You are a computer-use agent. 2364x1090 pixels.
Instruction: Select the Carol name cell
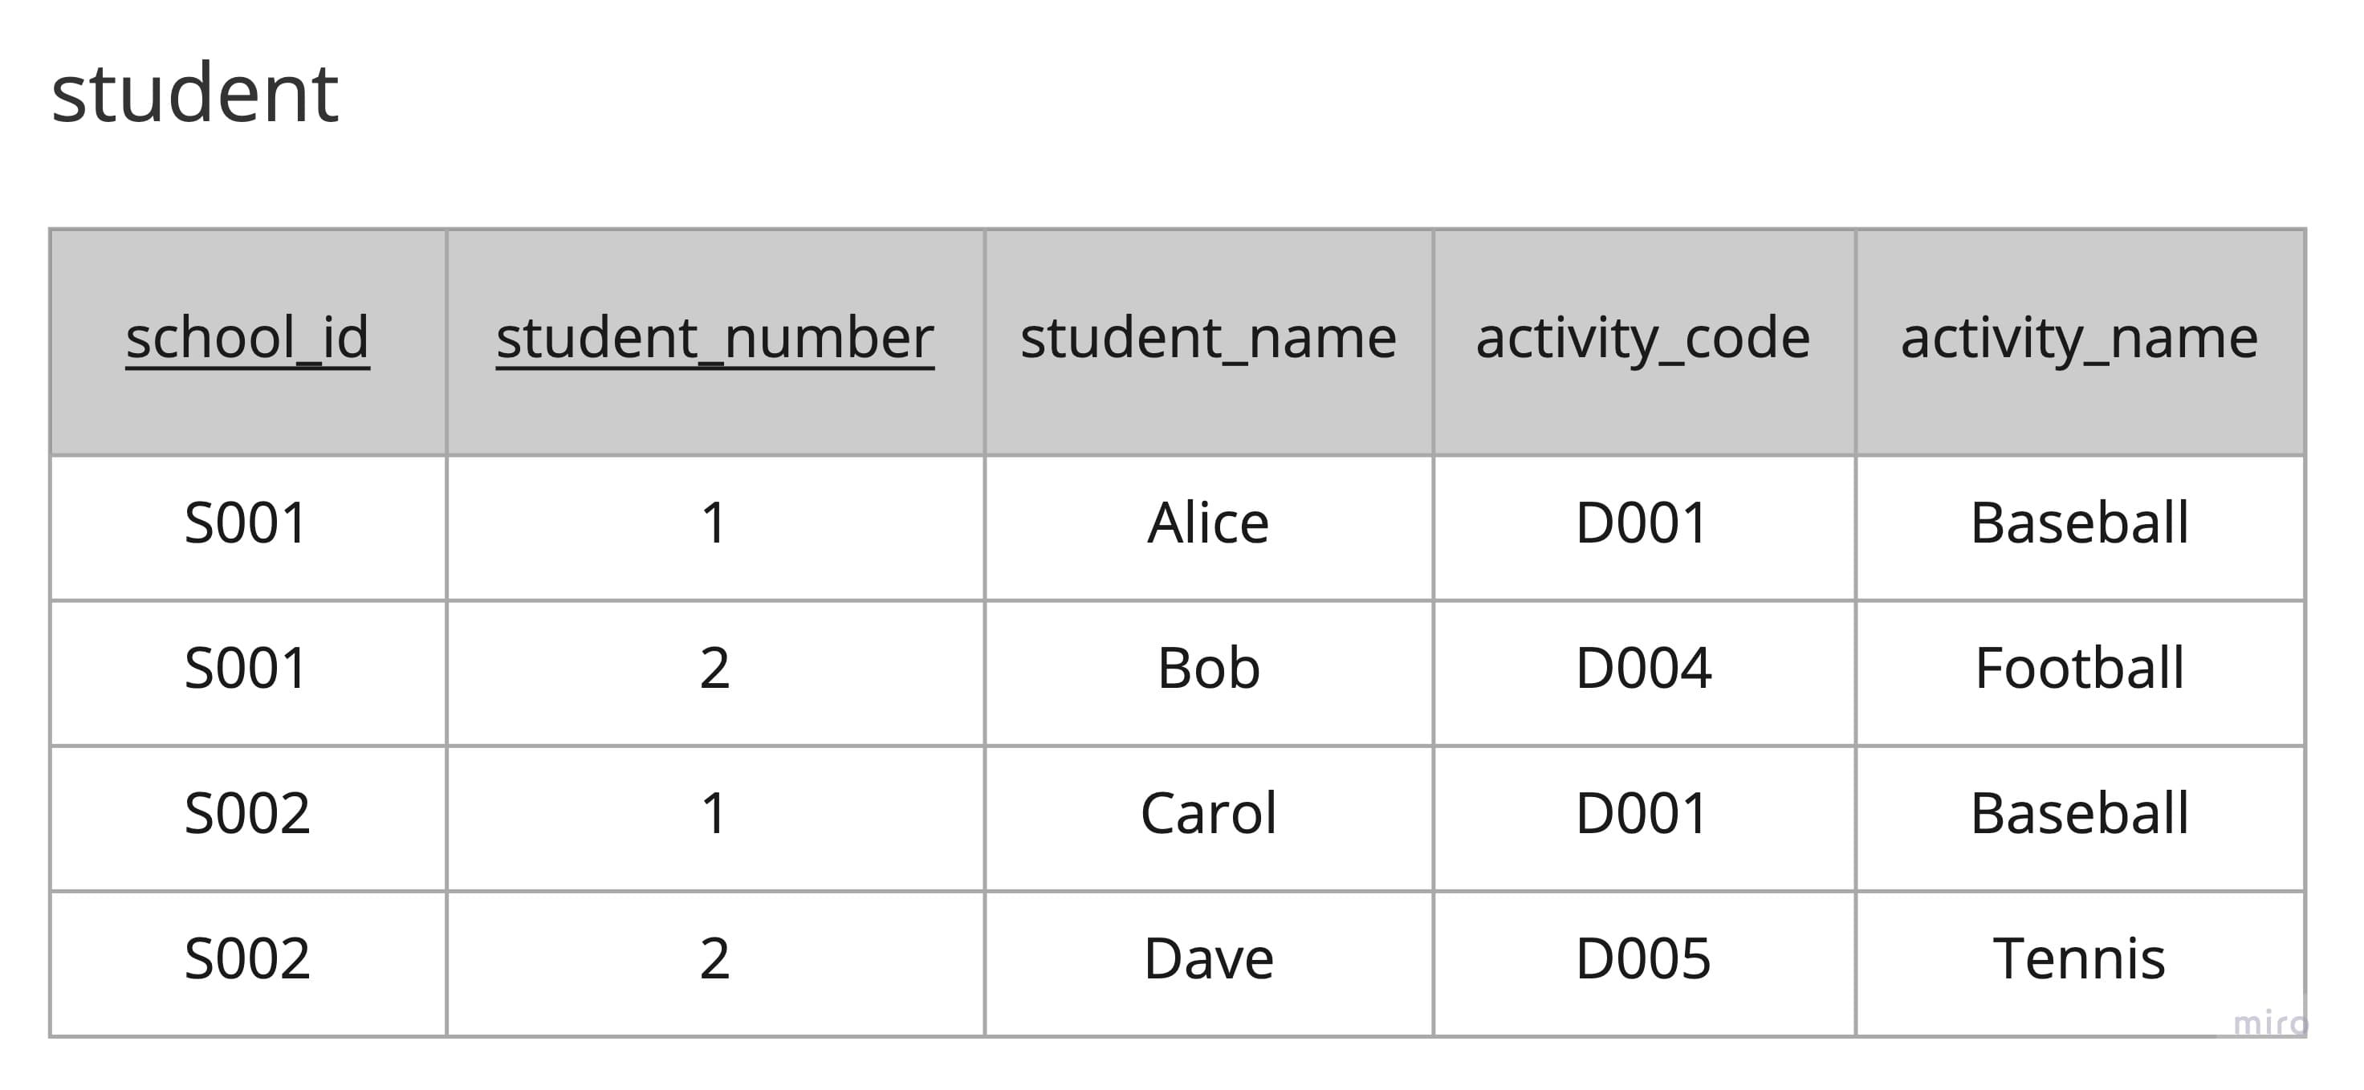[1208, 813]
